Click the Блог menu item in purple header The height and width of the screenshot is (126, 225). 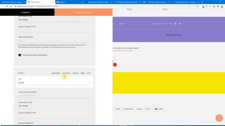(x=122, y=24)
